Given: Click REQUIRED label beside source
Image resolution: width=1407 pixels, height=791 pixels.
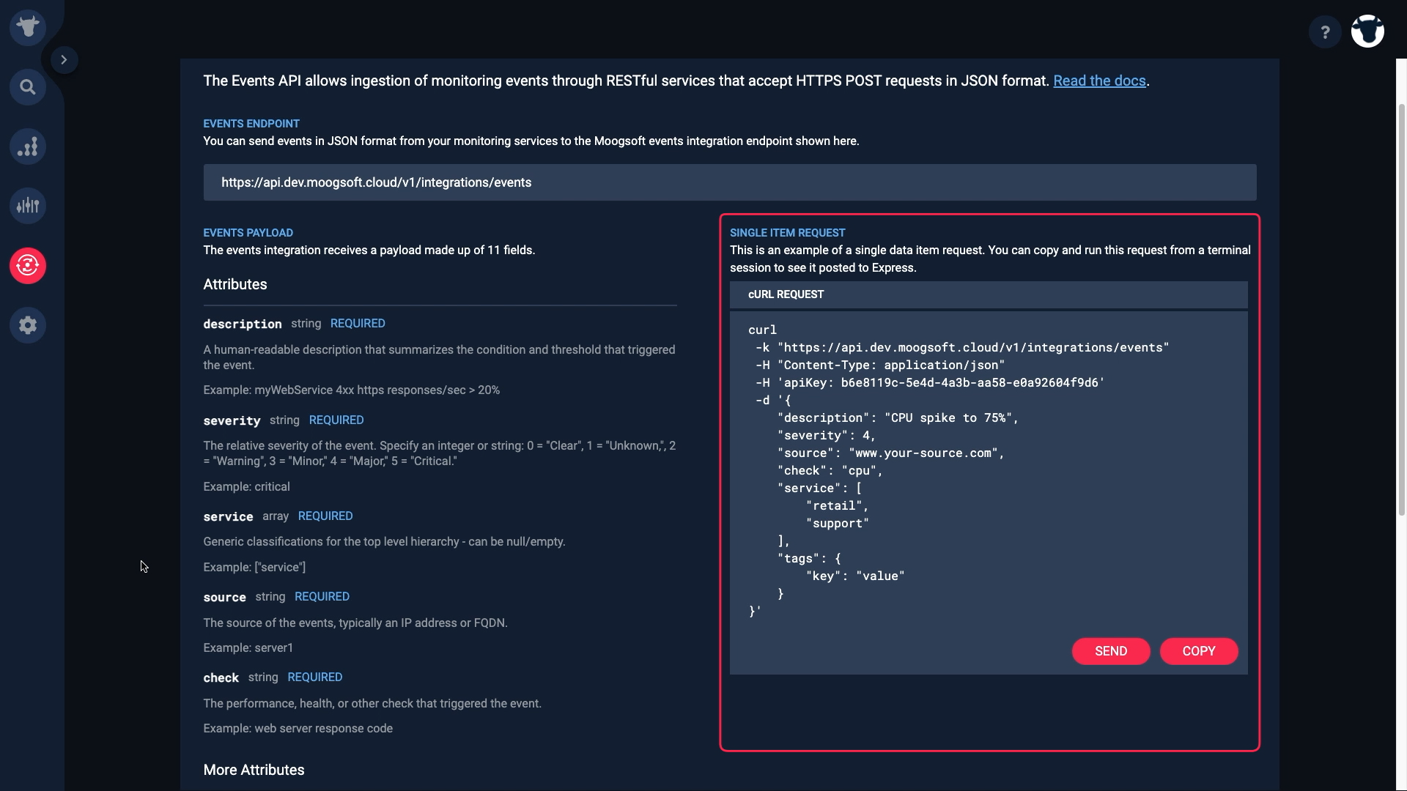Looking at the screenshot, I should point(322,597).
